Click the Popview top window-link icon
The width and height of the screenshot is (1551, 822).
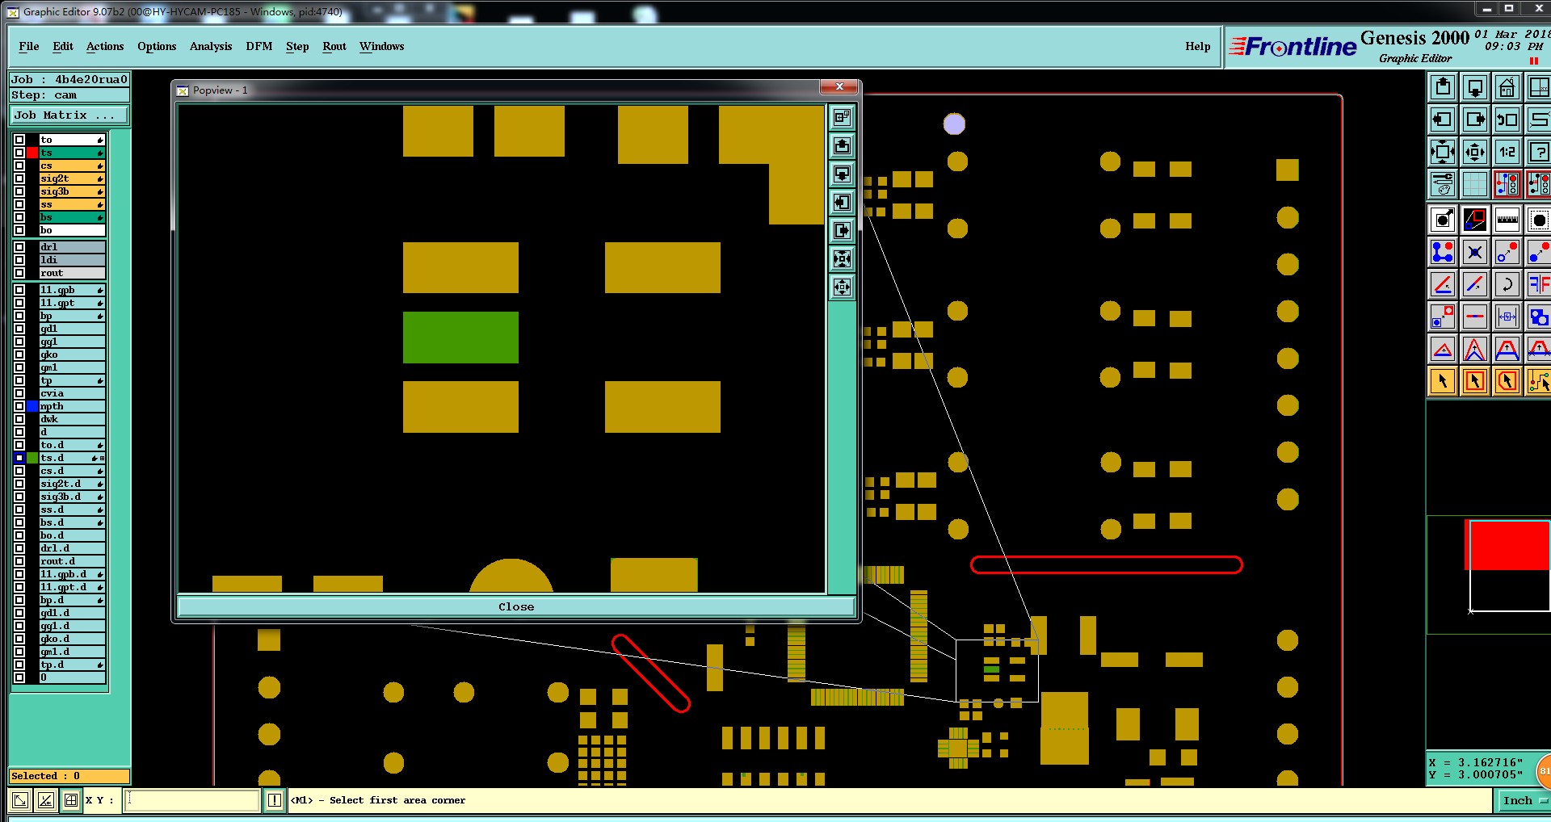click(842, 118)
